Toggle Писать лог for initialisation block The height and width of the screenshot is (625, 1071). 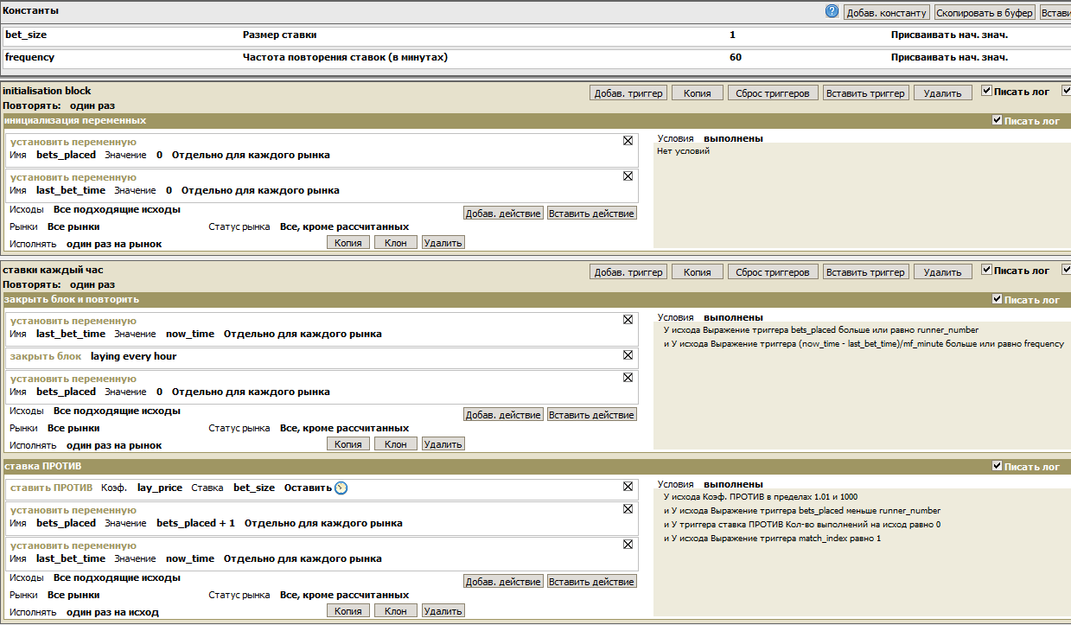pos(987,91)
